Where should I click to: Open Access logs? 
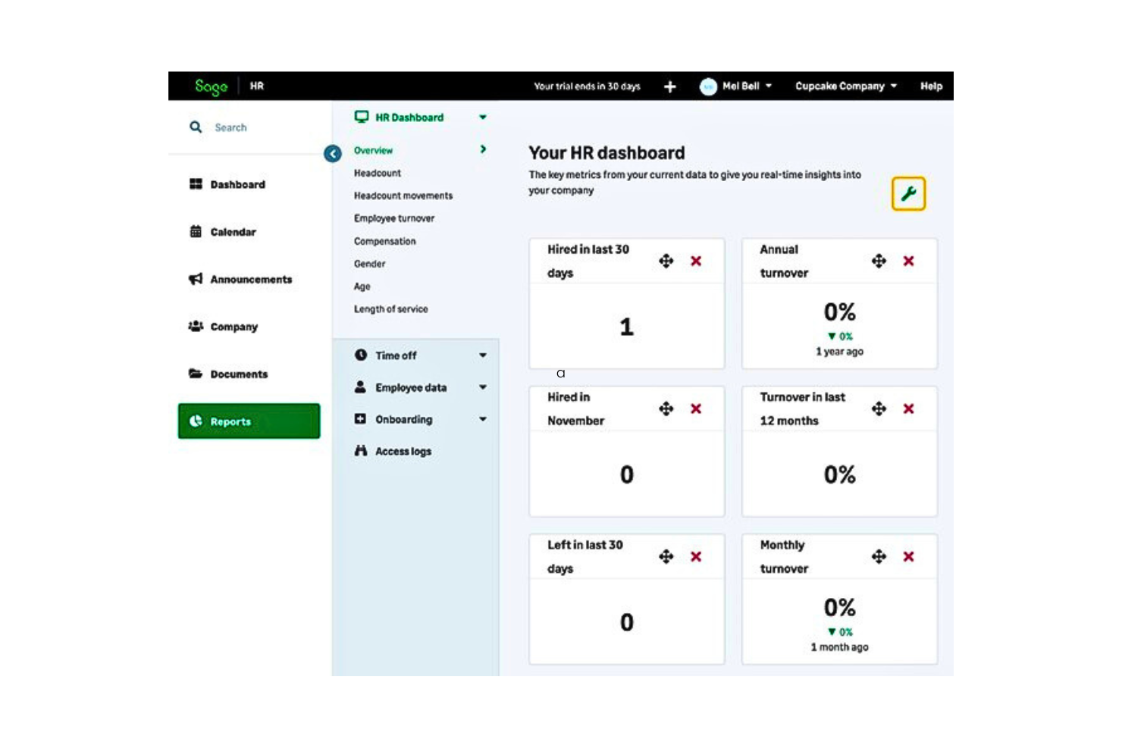click(403, 451)
